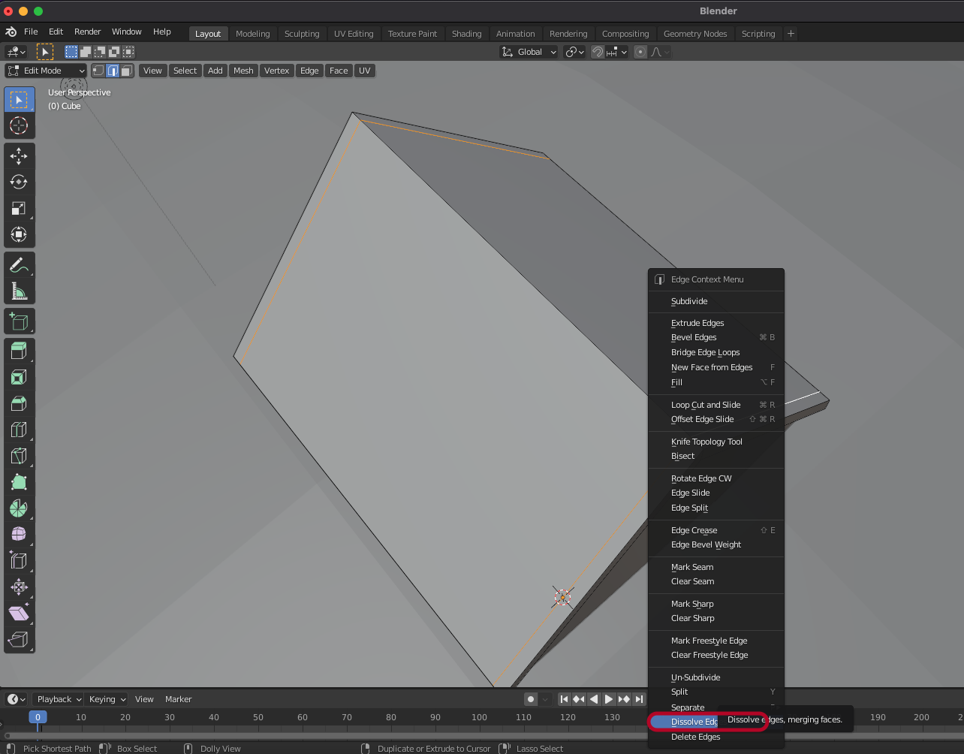Image resolution: width=964 pixels, height=754 pixels.
Task: Play the animation forward
Action: pyautogui.click(x=609, y=699)
